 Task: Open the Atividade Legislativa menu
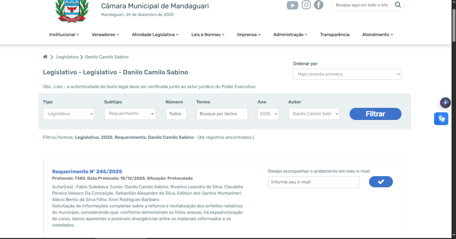[x=155, y=35]
